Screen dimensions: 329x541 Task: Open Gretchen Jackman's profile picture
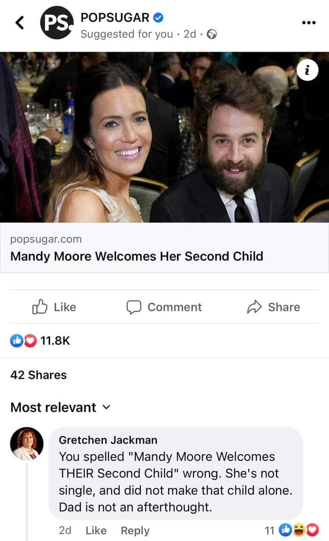click(x=26, y=443)
